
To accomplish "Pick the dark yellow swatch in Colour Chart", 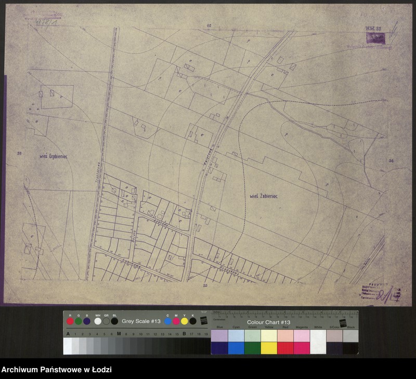I will (268, 348).
